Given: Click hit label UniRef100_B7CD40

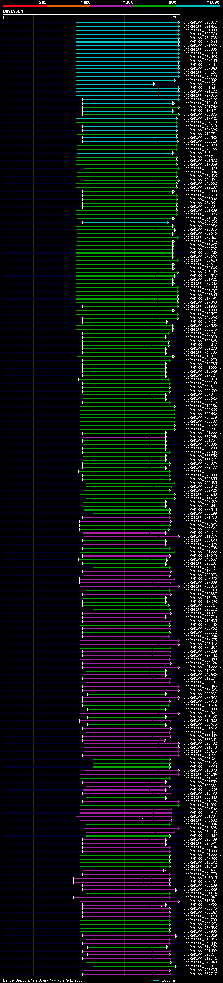Looking at the screenshot, I should pos(200,962).
